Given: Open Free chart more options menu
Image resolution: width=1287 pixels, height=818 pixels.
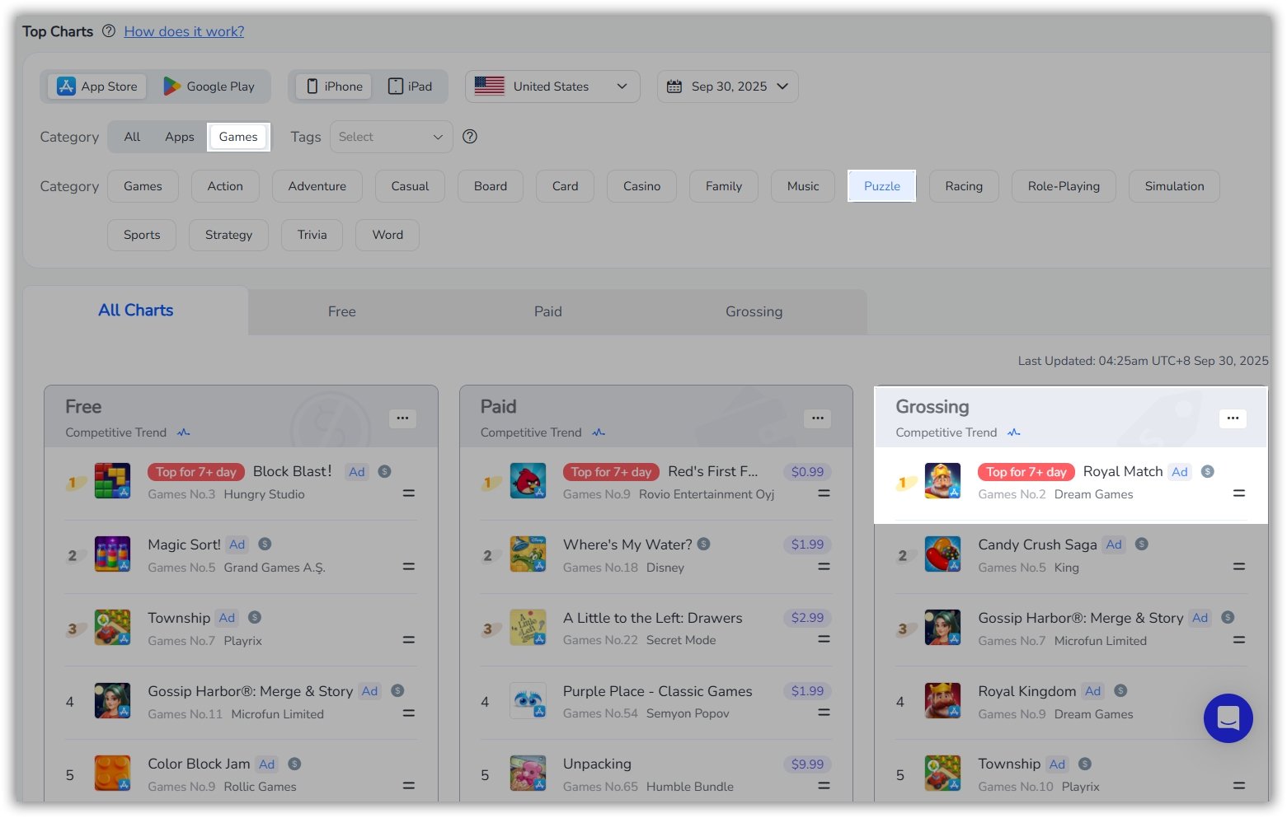Looking at the screenshot, I should [x=402, y=418].
